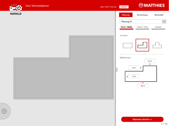The height and width of the screenshot is (126, 169).
Task: Click the red arrow above 35 m
Action: (x=143, y=83)
